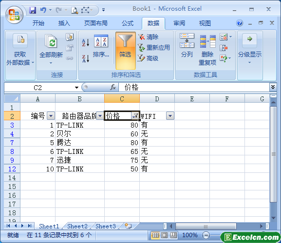
Task: Click the formula bar showing 价格
Action: [x=194, y=88]
